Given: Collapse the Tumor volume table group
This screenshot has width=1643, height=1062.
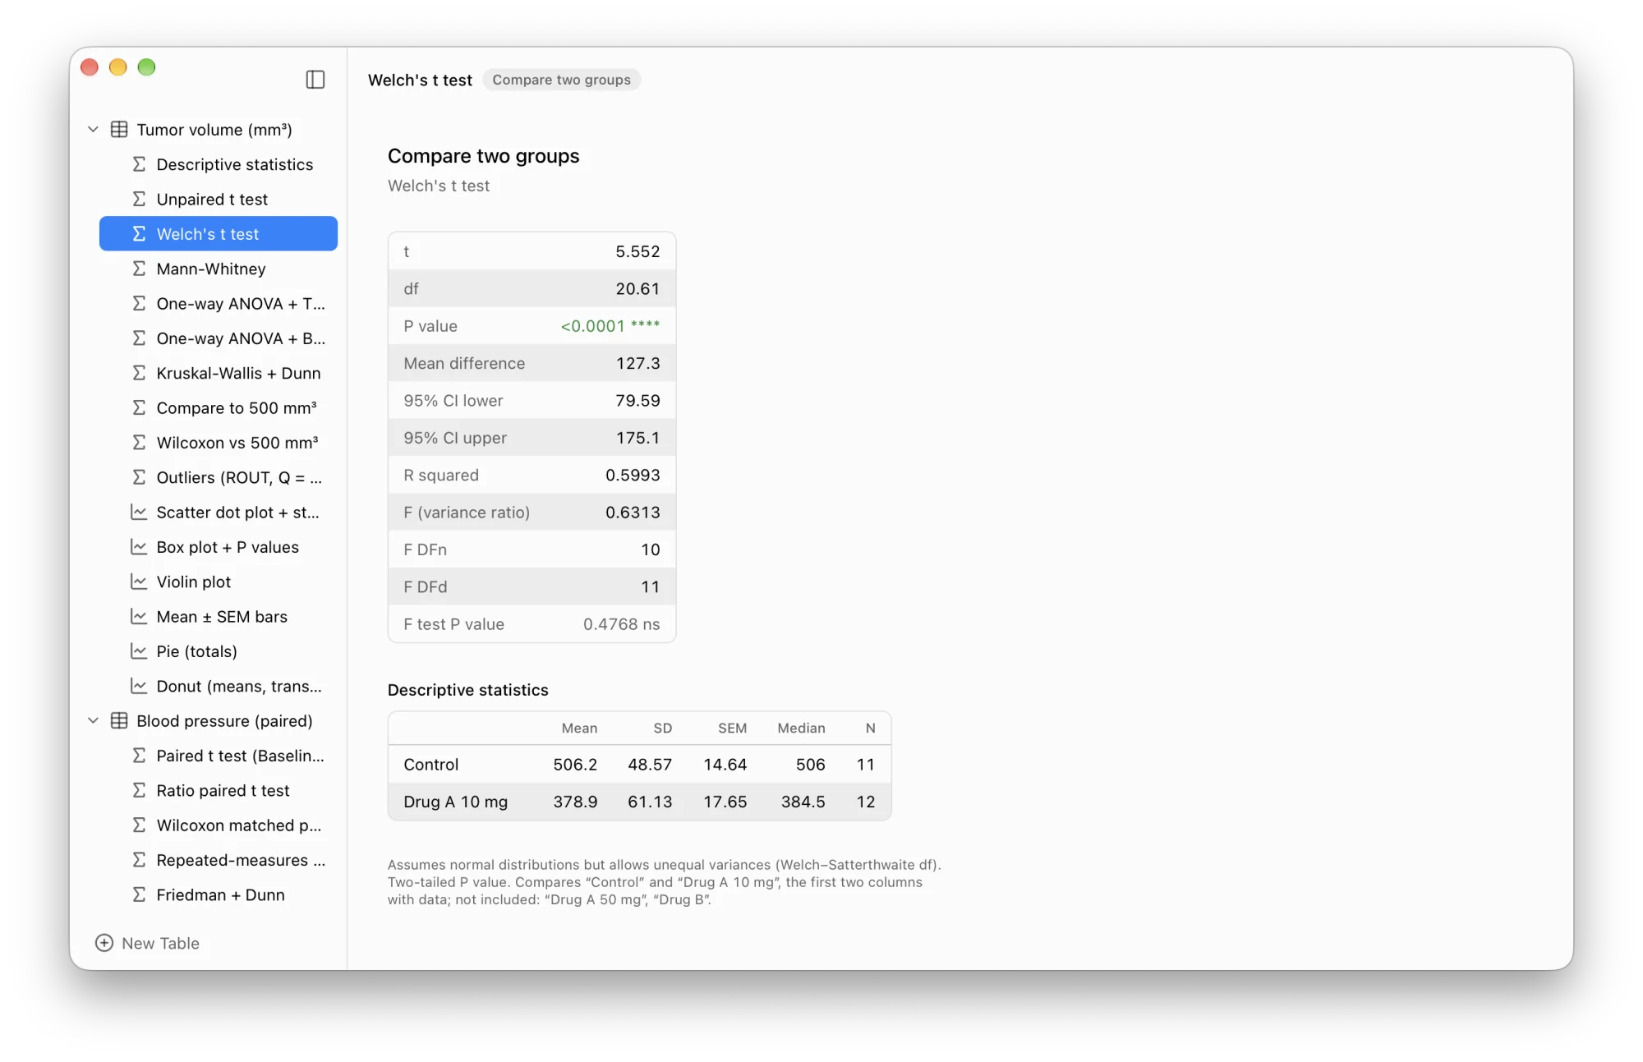Looking at the screenshot, I should (93, 130).
